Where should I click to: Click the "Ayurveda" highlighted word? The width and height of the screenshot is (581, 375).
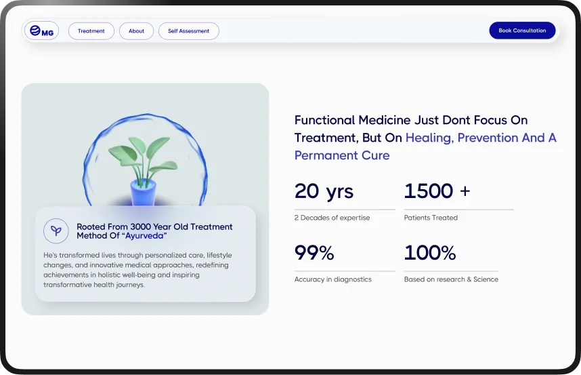[144, 236]
